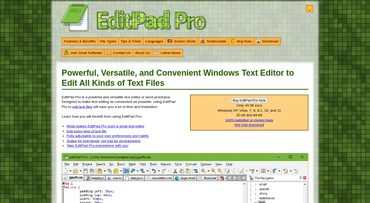
Task: Create a new file in EditPad toolbar
Action: click(66, 171)
